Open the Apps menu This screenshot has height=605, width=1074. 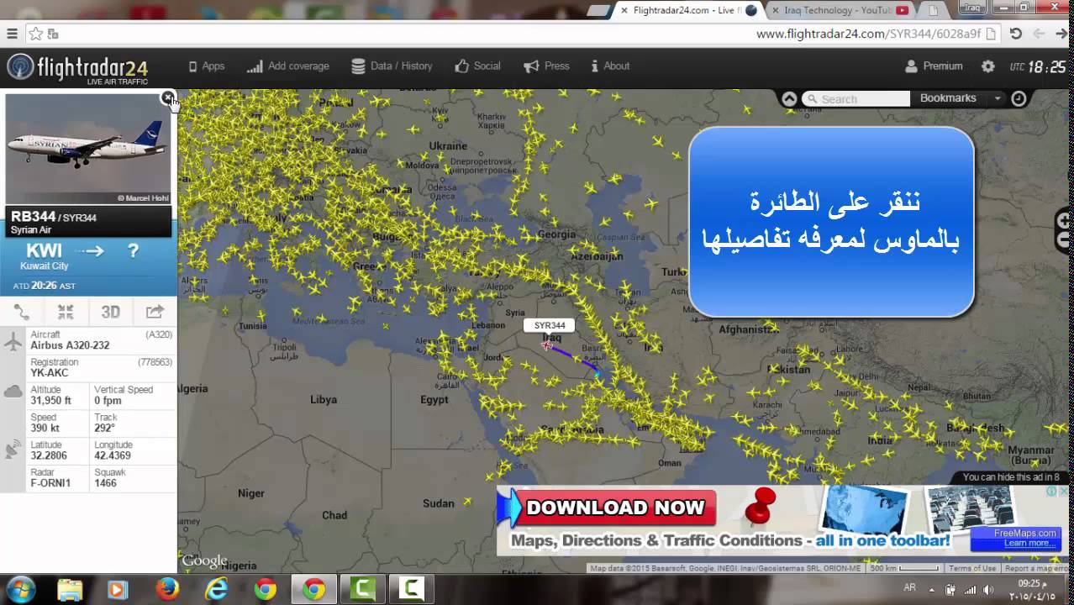click(x=206, y=66)
